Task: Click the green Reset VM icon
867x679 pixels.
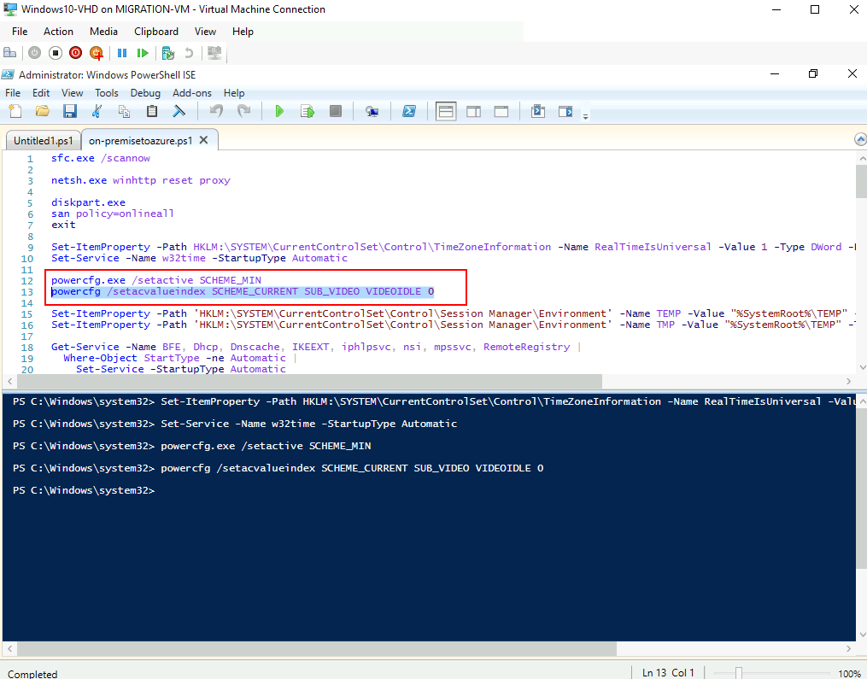Action: click(143, 53)
